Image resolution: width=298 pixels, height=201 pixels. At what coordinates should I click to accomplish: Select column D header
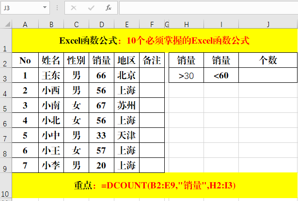point(101,24)
